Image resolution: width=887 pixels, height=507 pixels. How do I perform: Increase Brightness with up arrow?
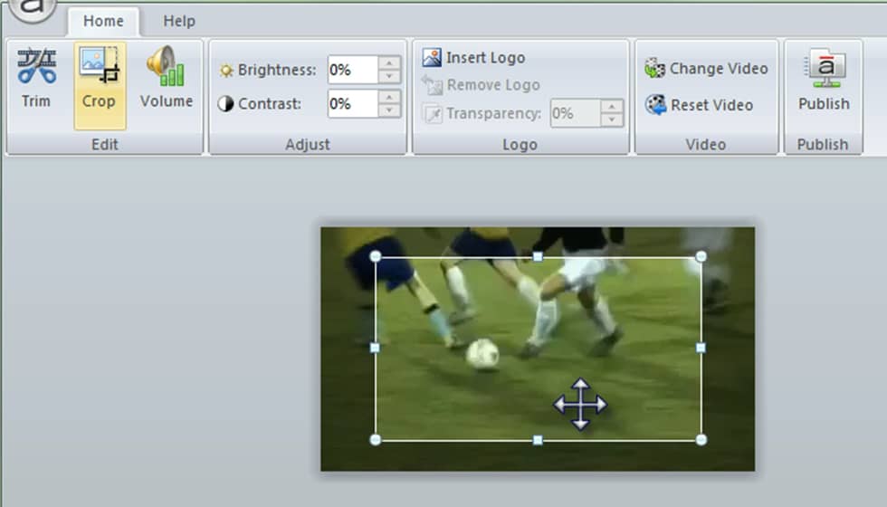coord(389,62)
